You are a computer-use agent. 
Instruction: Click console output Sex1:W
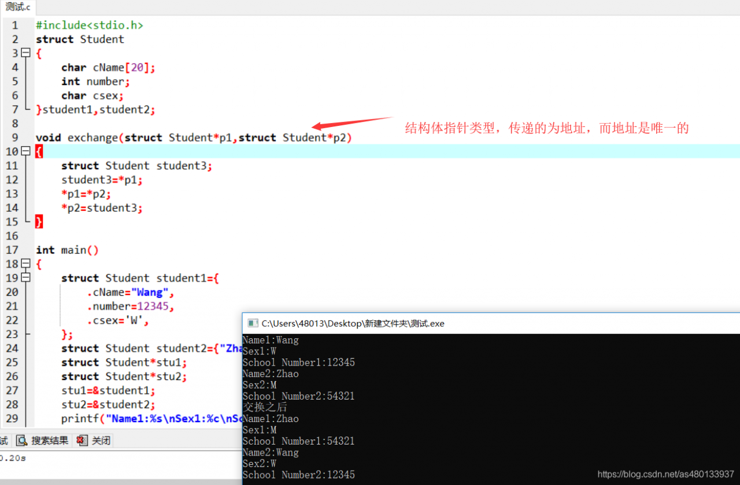pos(260,351)
